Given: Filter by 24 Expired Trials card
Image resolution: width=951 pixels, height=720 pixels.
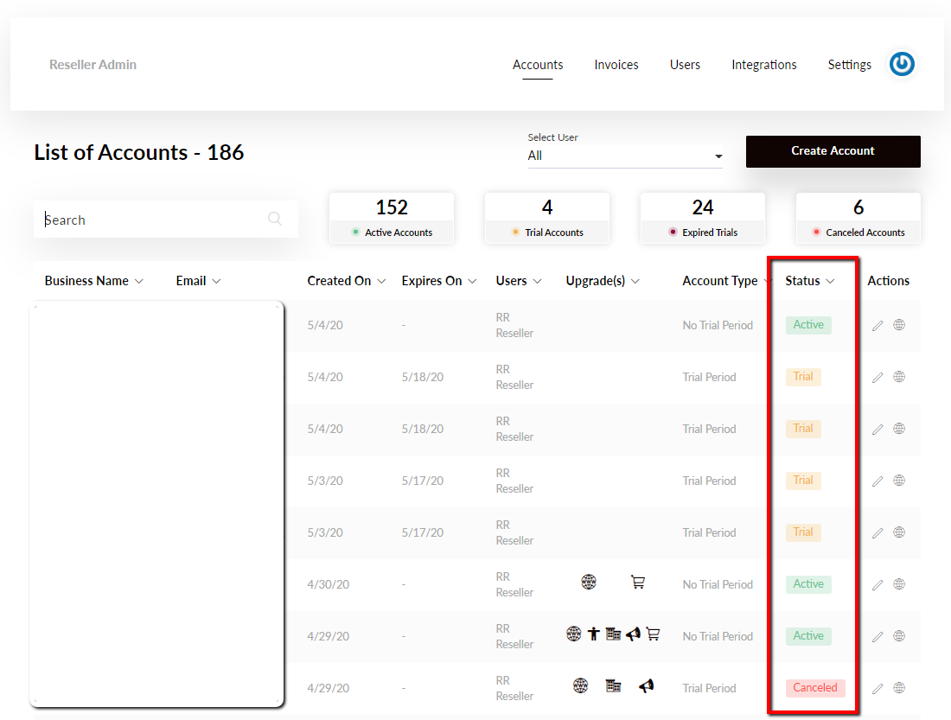Looking at the screenshot, I should pyautogui.click(x=702, y=219).
